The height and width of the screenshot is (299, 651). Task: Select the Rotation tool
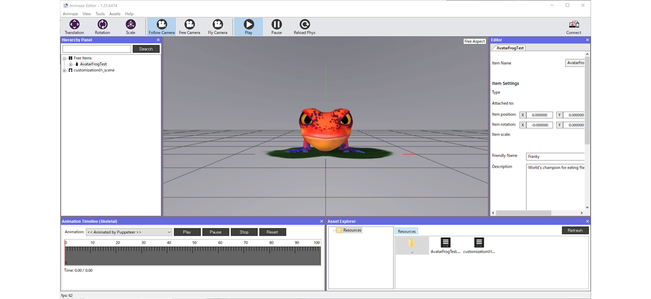click(102, 27)
